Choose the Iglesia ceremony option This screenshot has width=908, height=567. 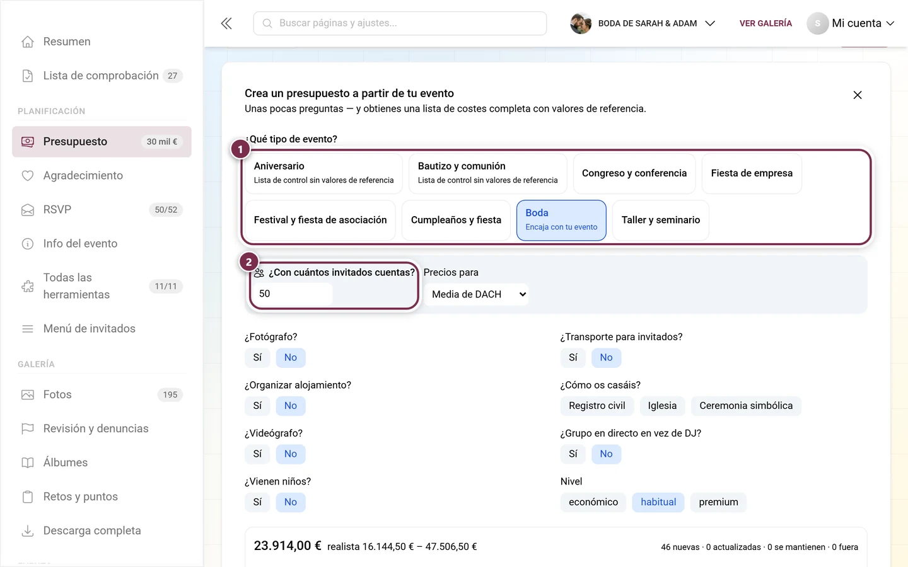tap(662, 406)
